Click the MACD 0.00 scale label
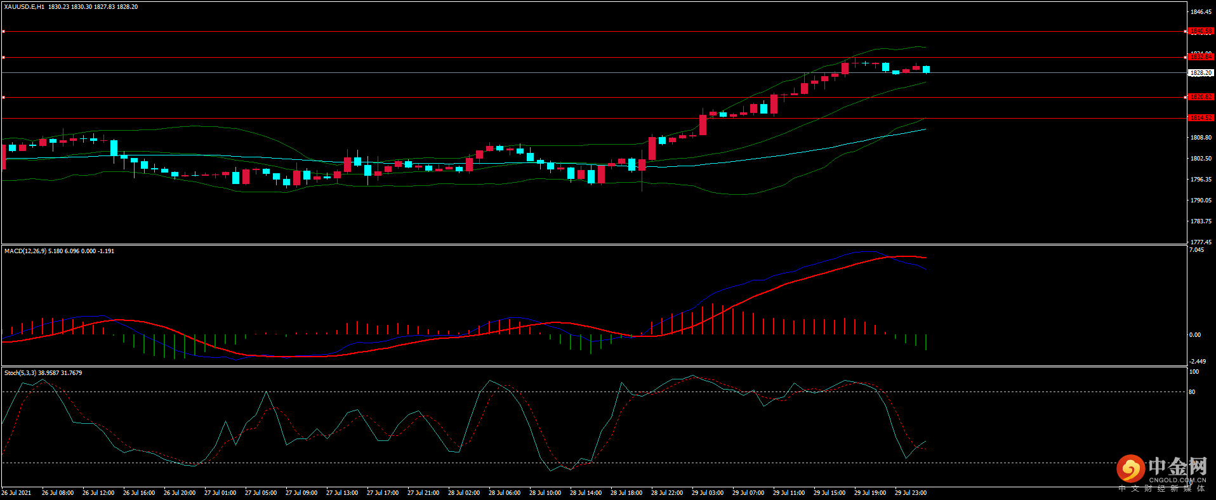Screen dimensions: 1216x500 point(1194,335)
